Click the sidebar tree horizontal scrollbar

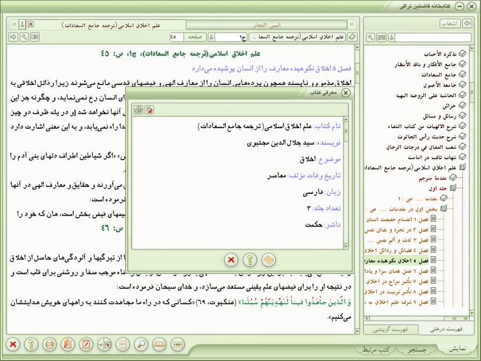coord(417,318)
